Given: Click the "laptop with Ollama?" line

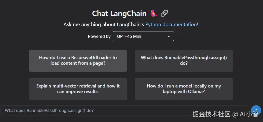Looking at the screenshot, I should pyautogui.click(x=184, y=92).
